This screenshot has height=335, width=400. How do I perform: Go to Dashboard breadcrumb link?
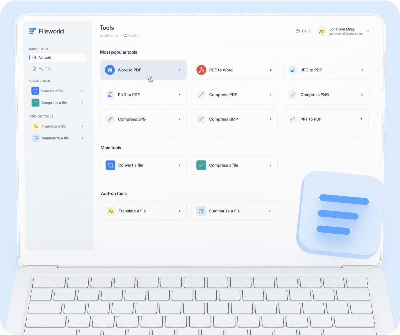tap(109, 36)
